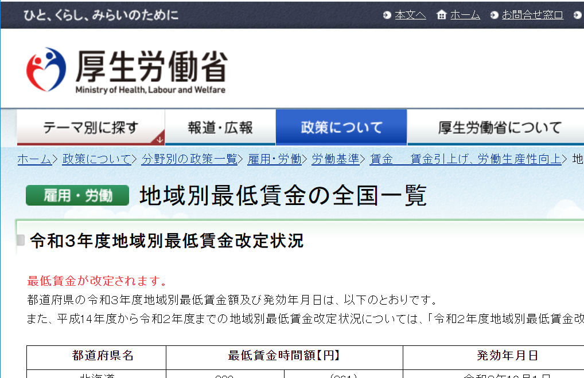Click the red and blue ministry logo emblem

pyautogui.click(x=46, y=70)
